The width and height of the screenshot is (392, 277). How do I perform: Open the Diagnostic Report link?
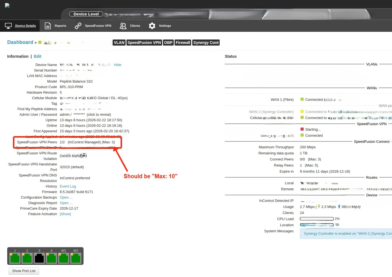[x=66, y=203]
